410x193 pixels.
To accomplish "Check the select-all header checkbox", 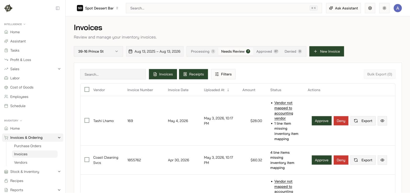I will (x=87, y=90).
